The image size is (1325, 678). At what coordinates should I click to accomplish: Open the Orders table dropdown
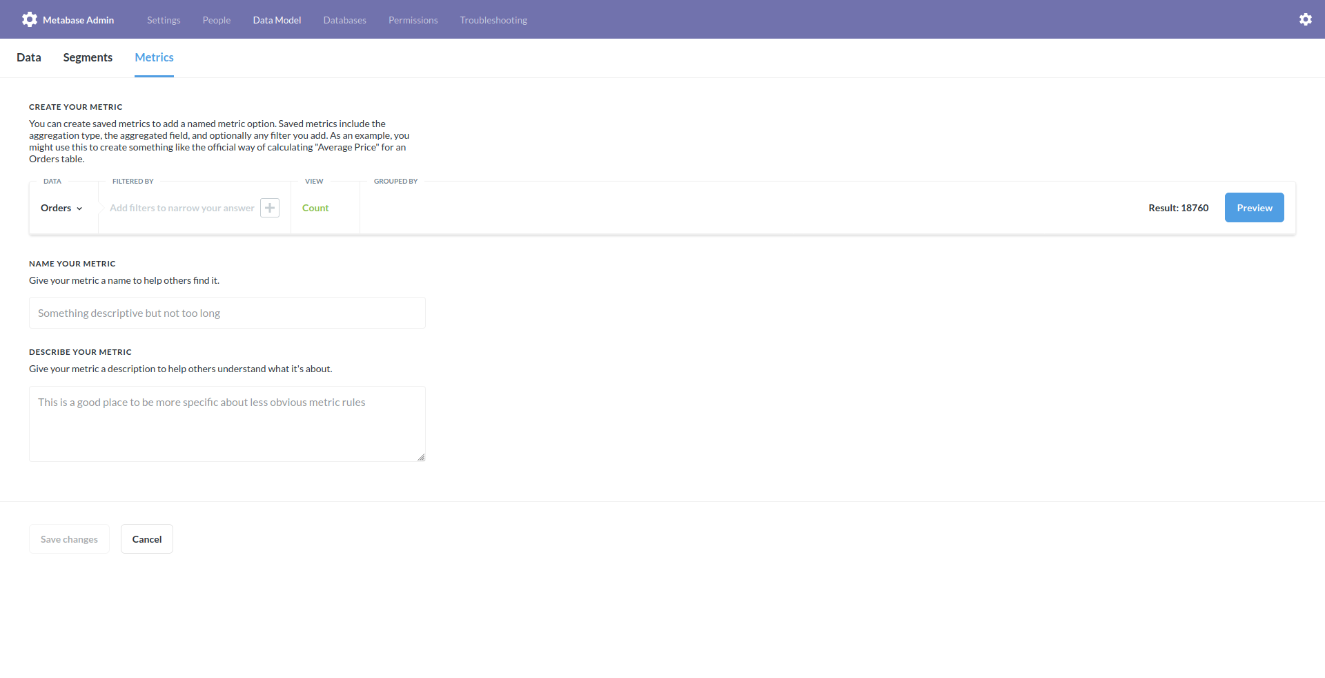click(x=61, y=207)
